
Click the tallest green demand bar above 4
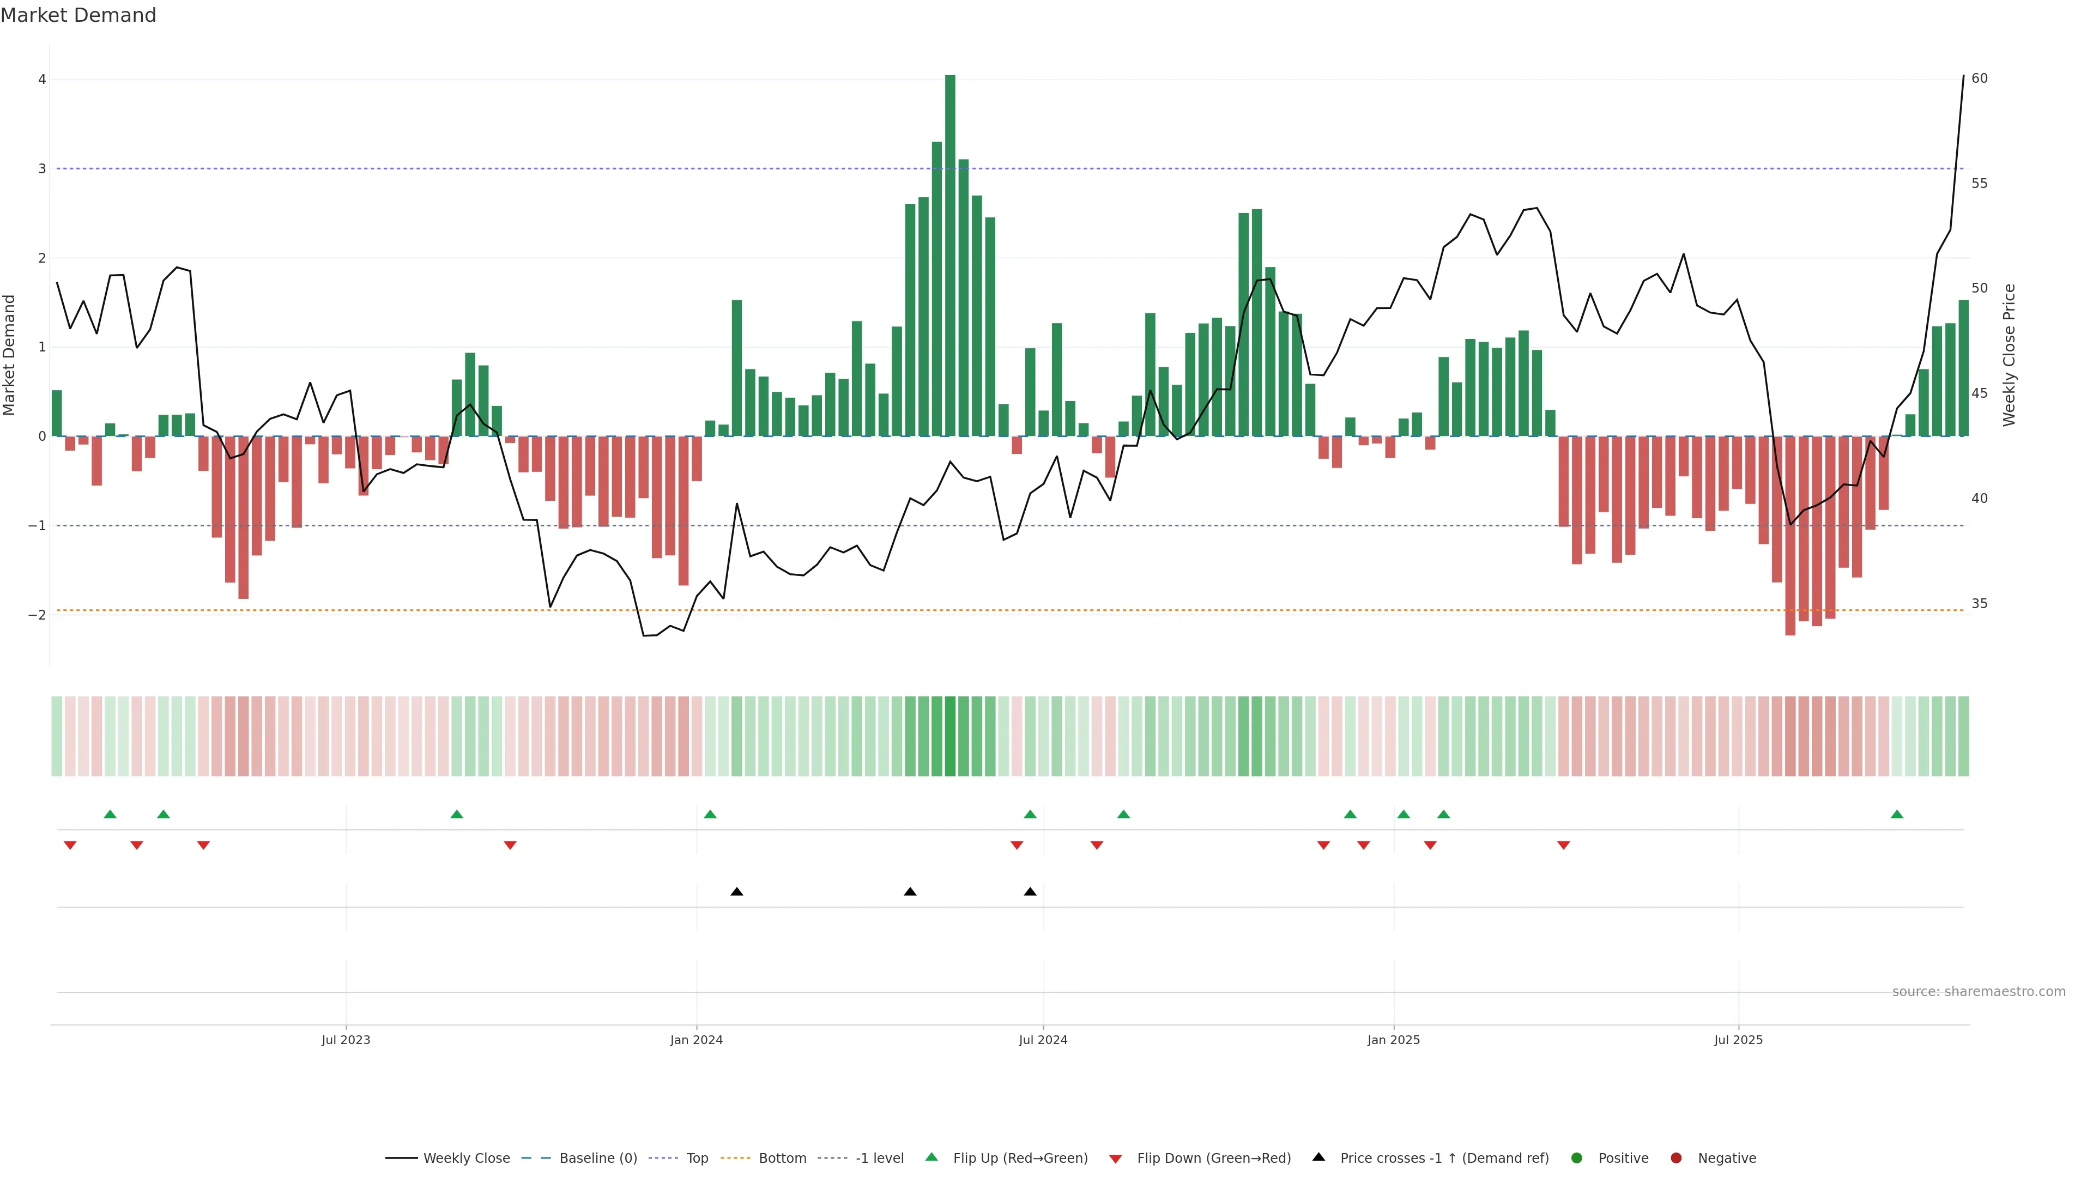950,244
